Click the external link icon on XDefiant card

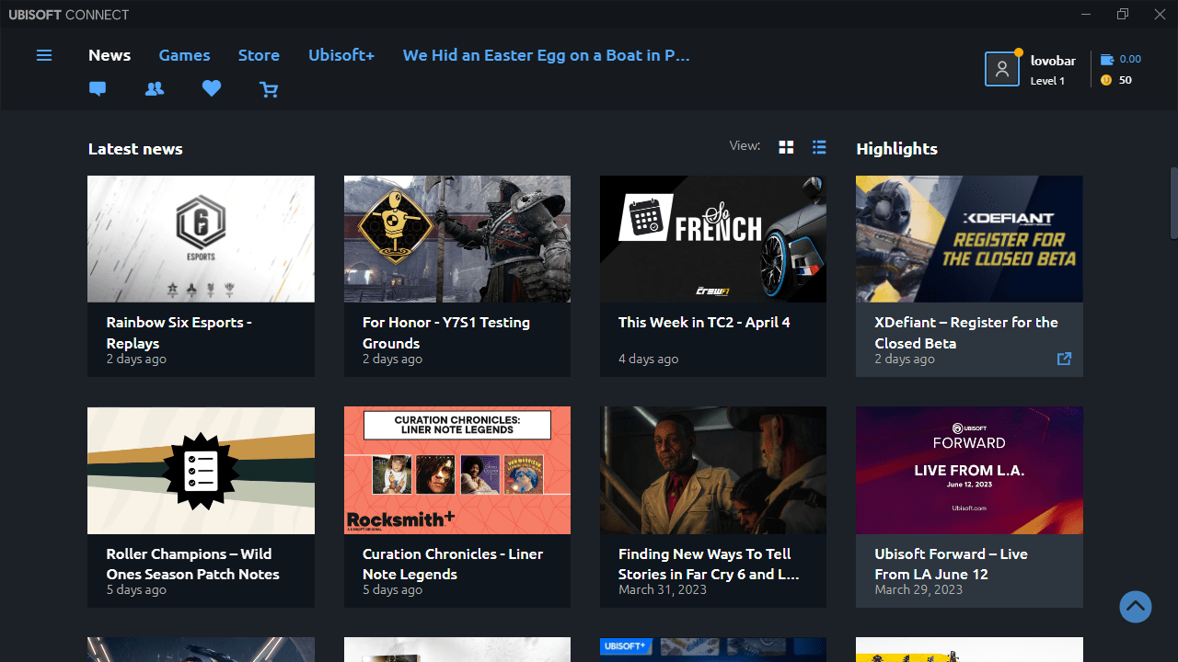[1064, 359]
